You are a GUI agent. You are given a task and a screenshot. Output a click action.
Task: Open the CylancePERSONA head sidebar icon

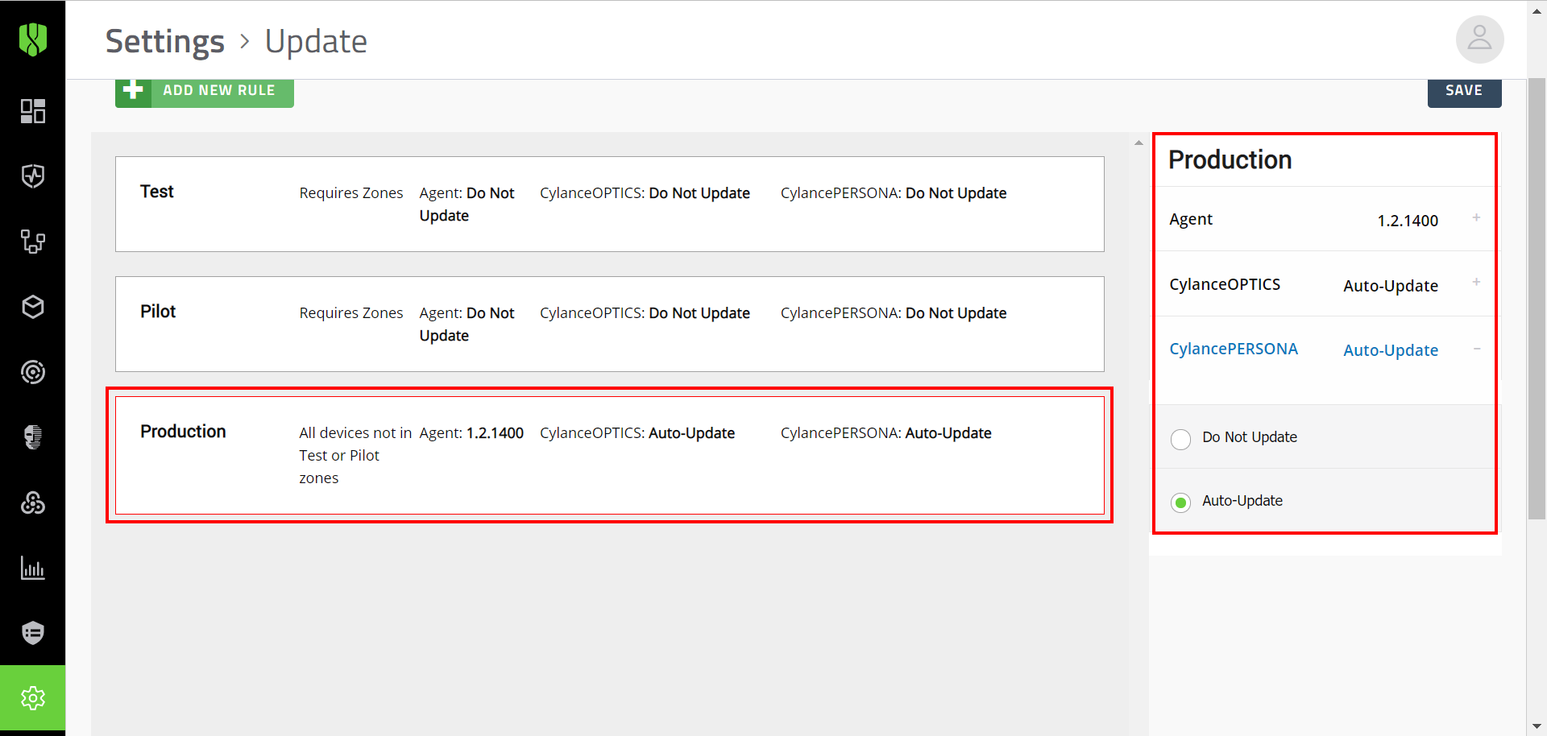(x=33, y=437)
